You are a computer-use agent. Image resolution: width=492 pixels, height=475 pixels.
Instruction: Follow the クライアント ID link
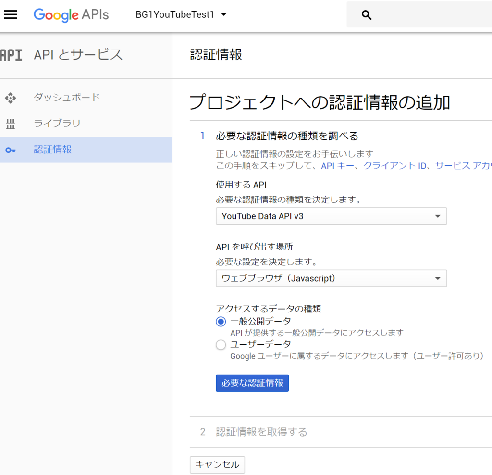click(395, 166)
